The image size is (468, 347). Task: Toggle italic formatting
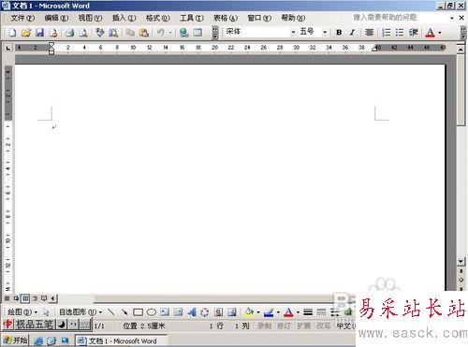pos(352,33)
